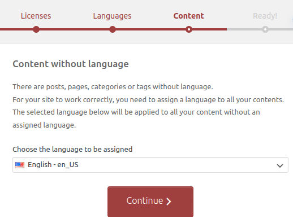Click the Languages progress dot
This screenshot has width=293, height=223.
(x=113, y=29)
